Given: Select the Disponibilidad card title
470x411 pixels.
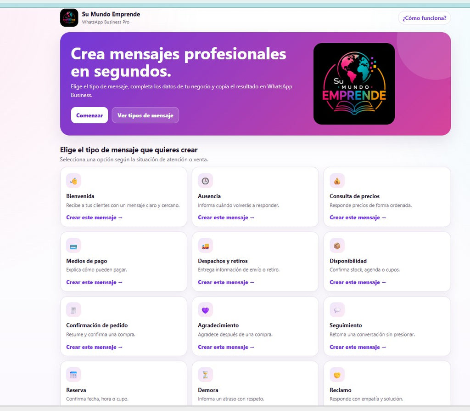Looking at the screenshot, I should (x=348, y=261).
